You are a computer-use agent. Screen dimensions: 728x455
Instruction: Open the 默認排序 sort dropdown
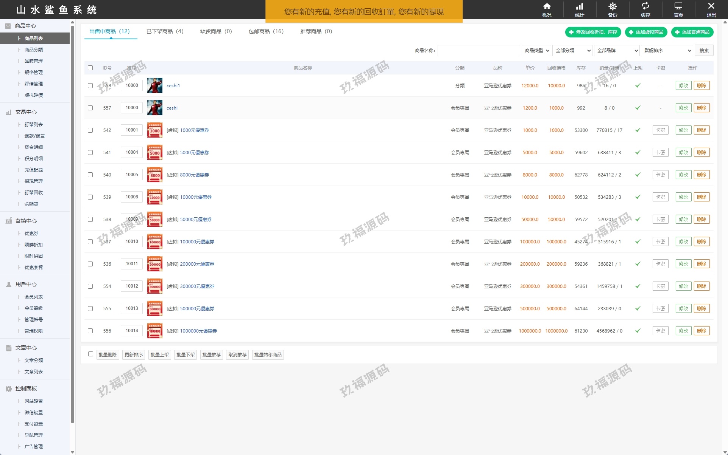[x=667, y=50]
